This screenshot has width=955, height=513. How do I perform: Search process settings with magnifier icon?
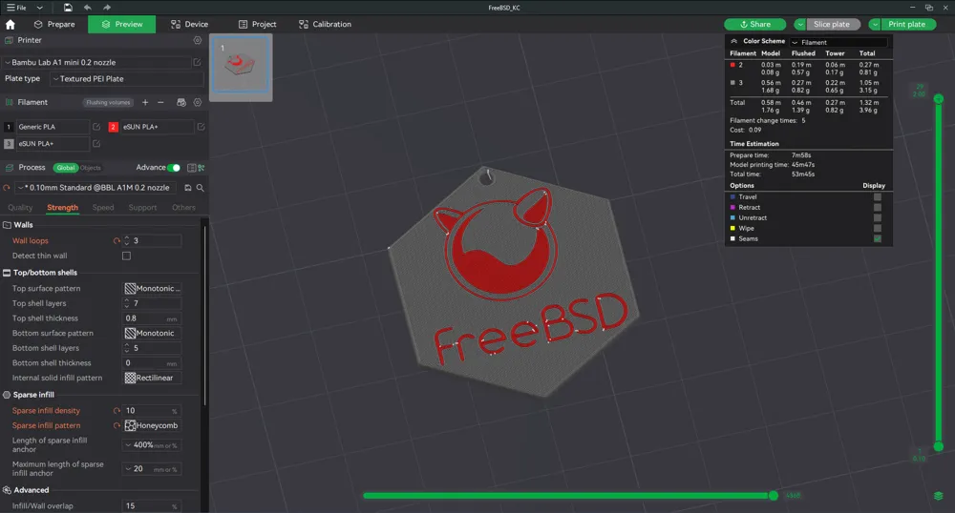(200, 188)
